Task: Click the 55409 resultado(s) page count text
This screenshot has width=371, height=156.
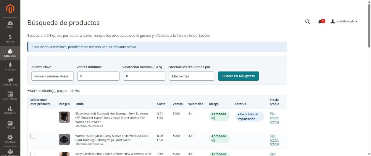Action: [54, 91]
